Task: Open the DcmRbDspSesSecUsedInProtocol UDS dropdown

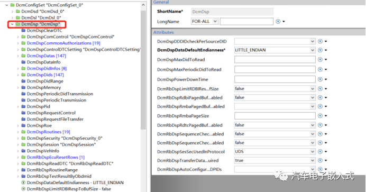Action: coord(313,152)
